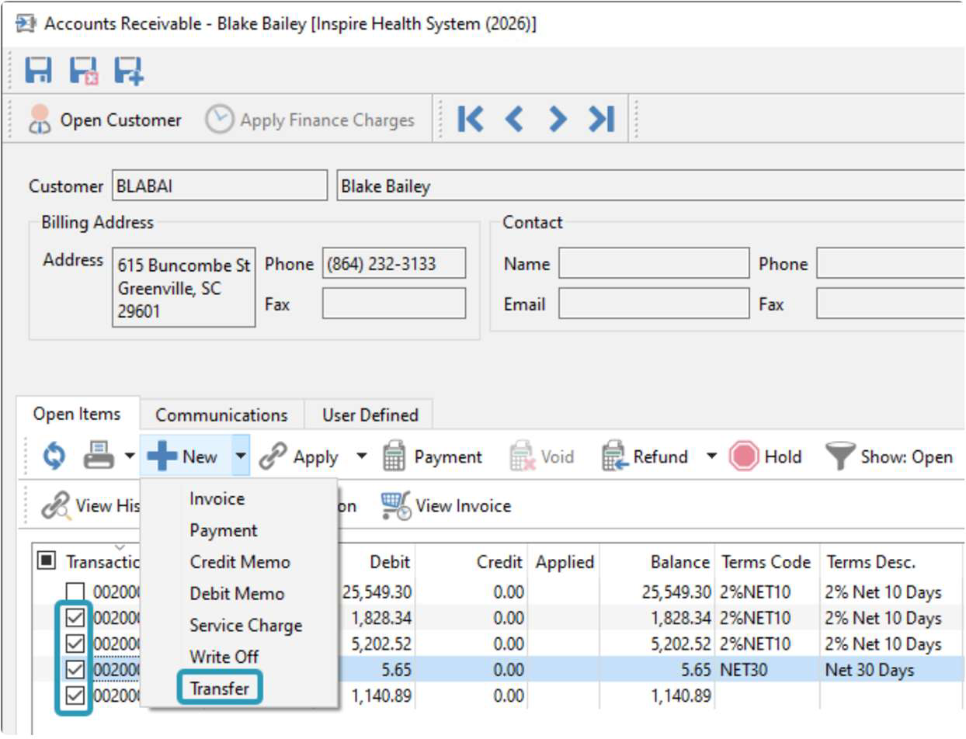Expand the Apply dropdown arrow
Viewport: 966px width, 739px height.
pos(361,456)
